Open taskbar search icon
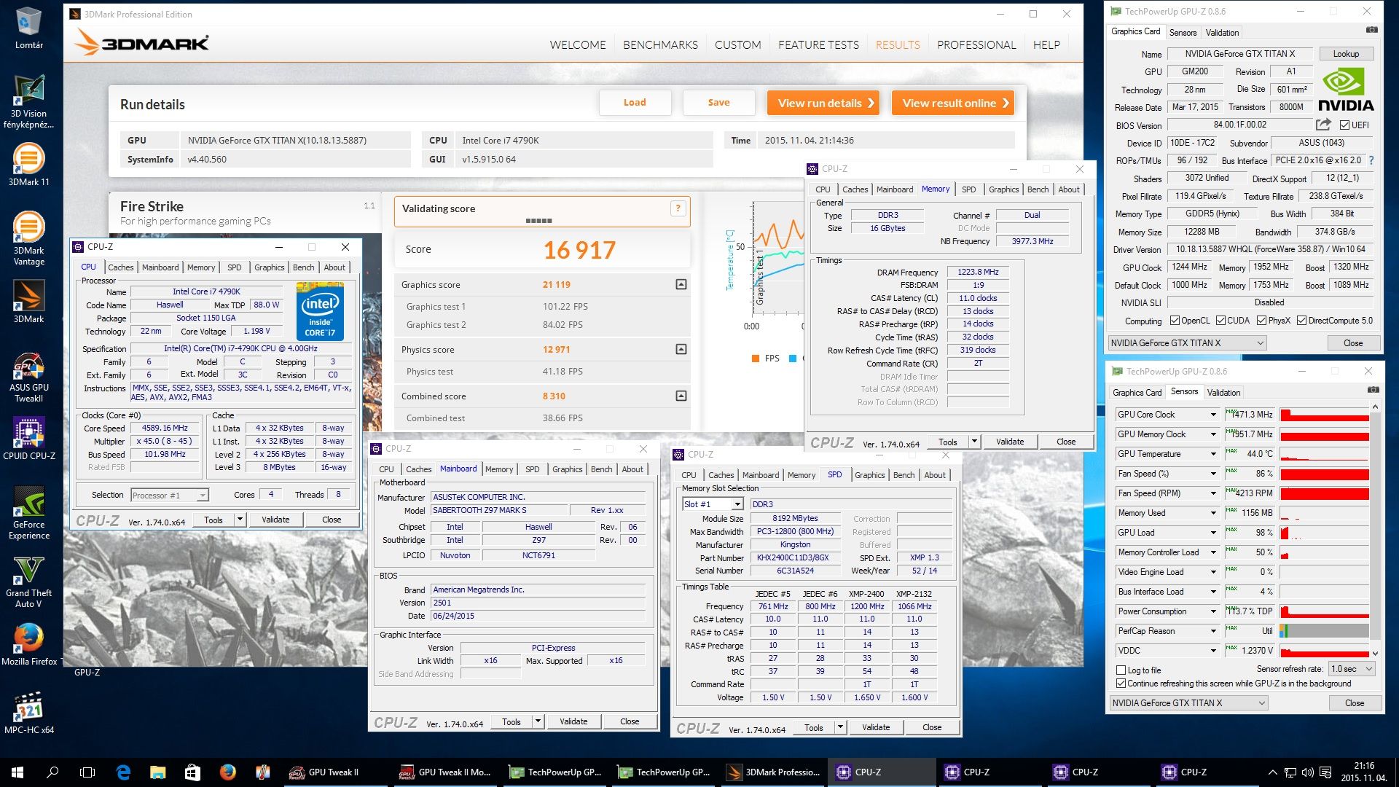The height and width of the screenshot is (787, 1399). (x=52, y=772)
